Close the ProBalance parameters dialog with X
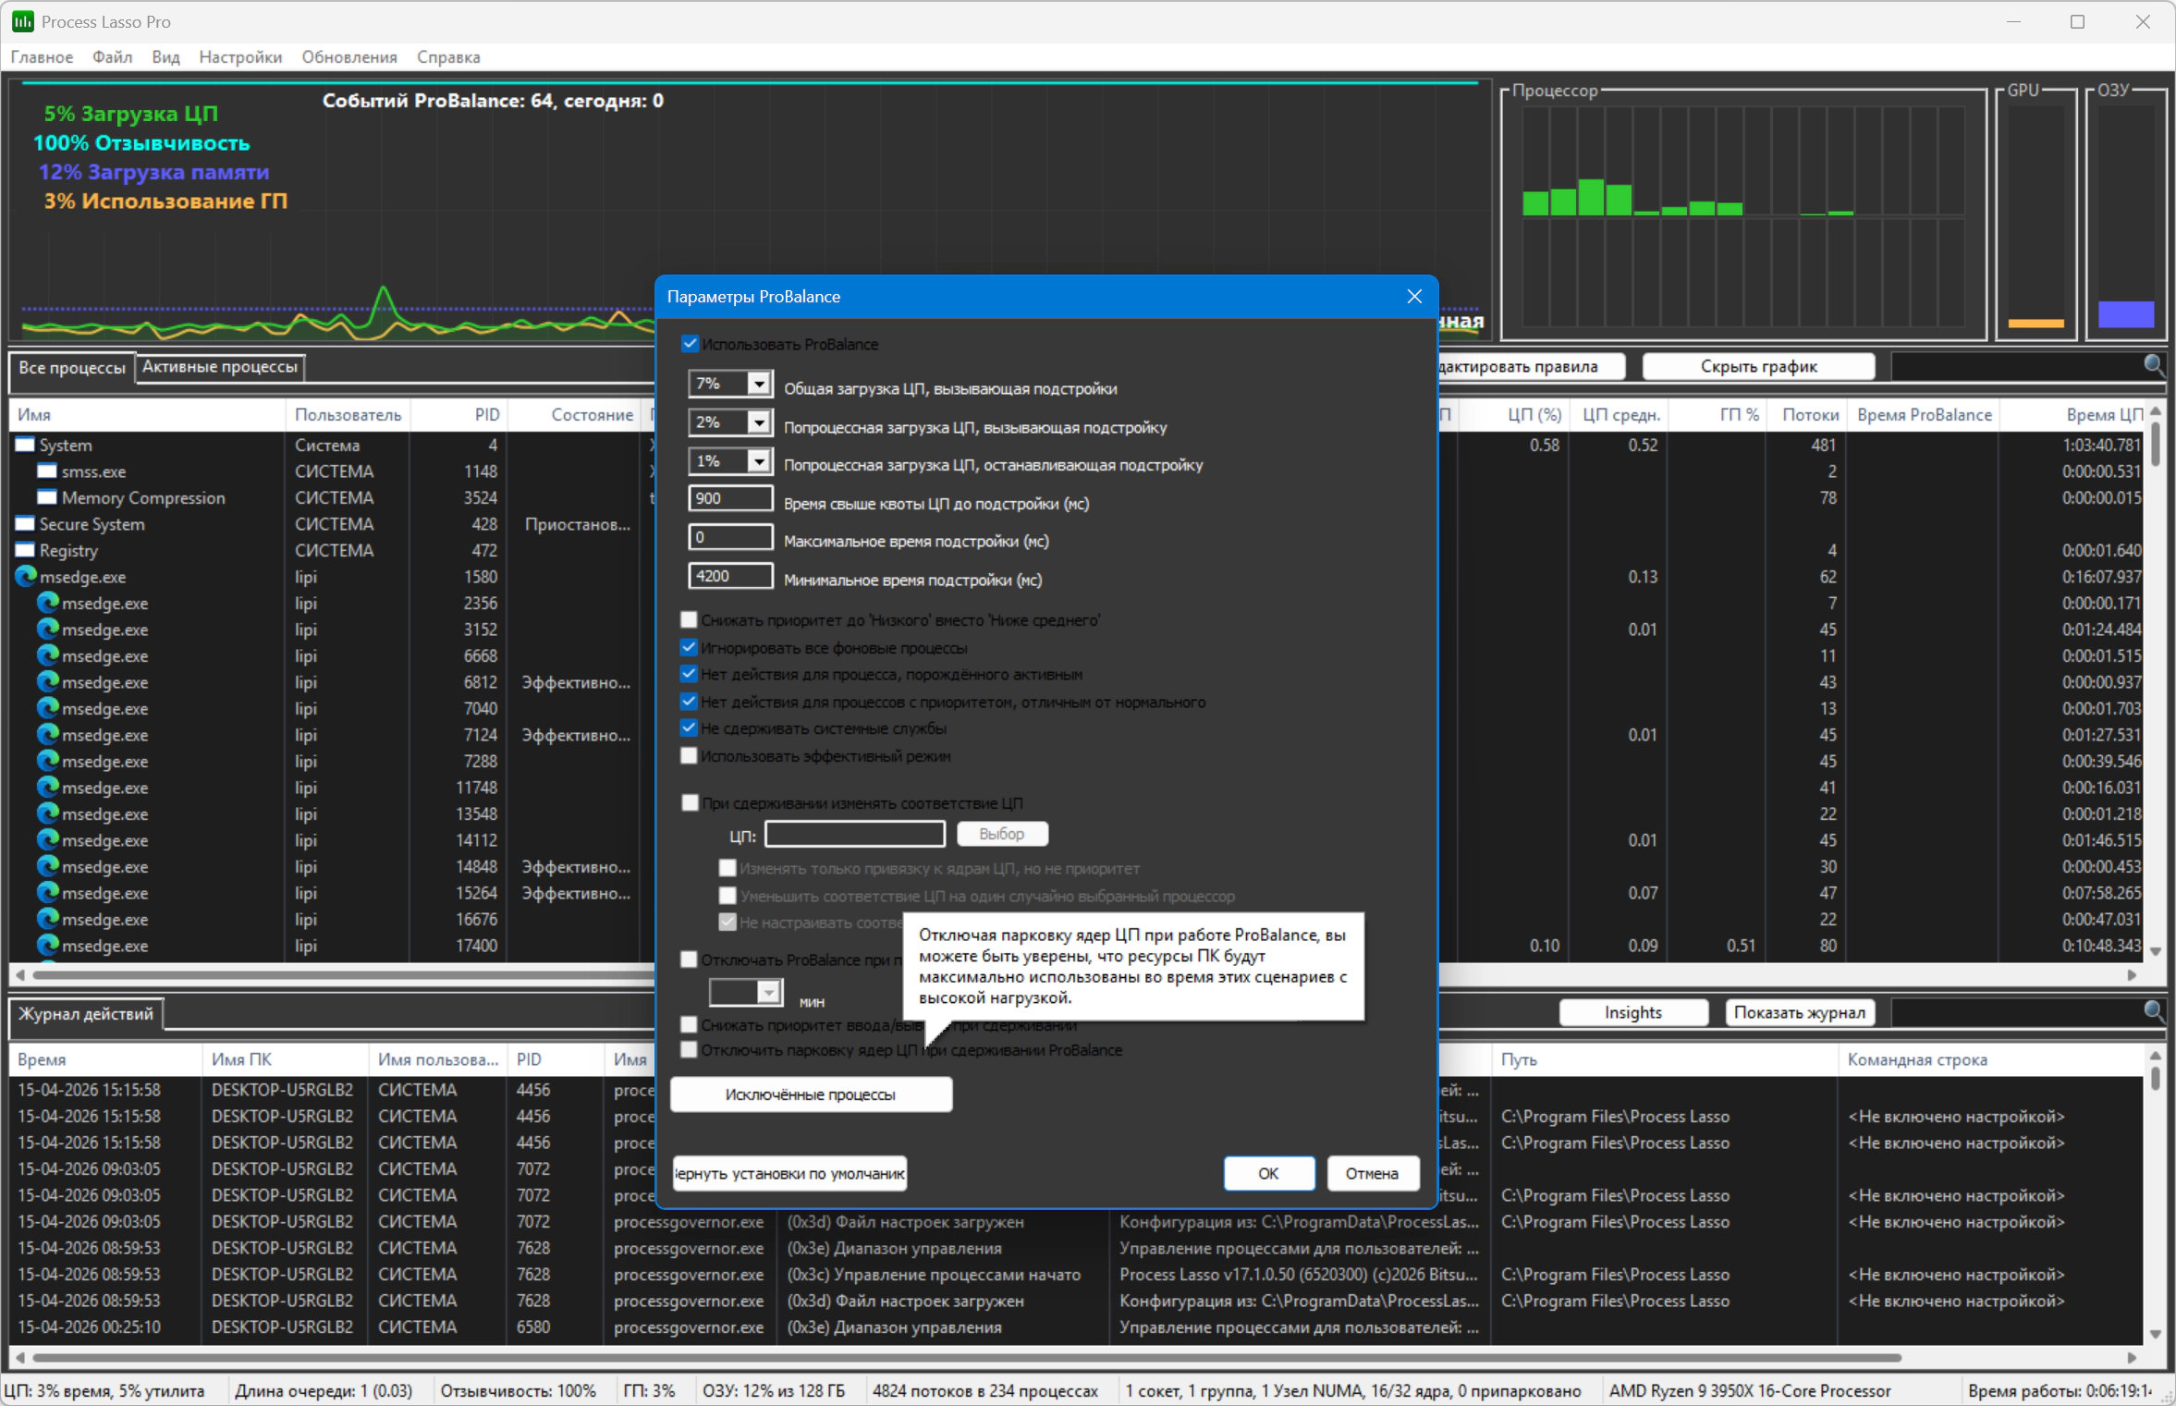Image resolution: width=2176 pixels, height=1406 pixels. click(1413, 297)
